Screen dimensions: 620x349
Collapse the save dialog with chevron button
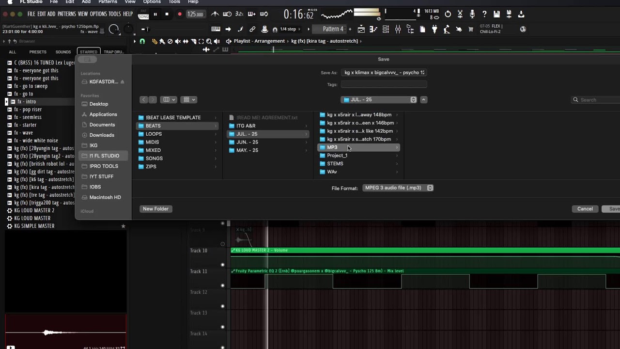click(x=423, y=100)
